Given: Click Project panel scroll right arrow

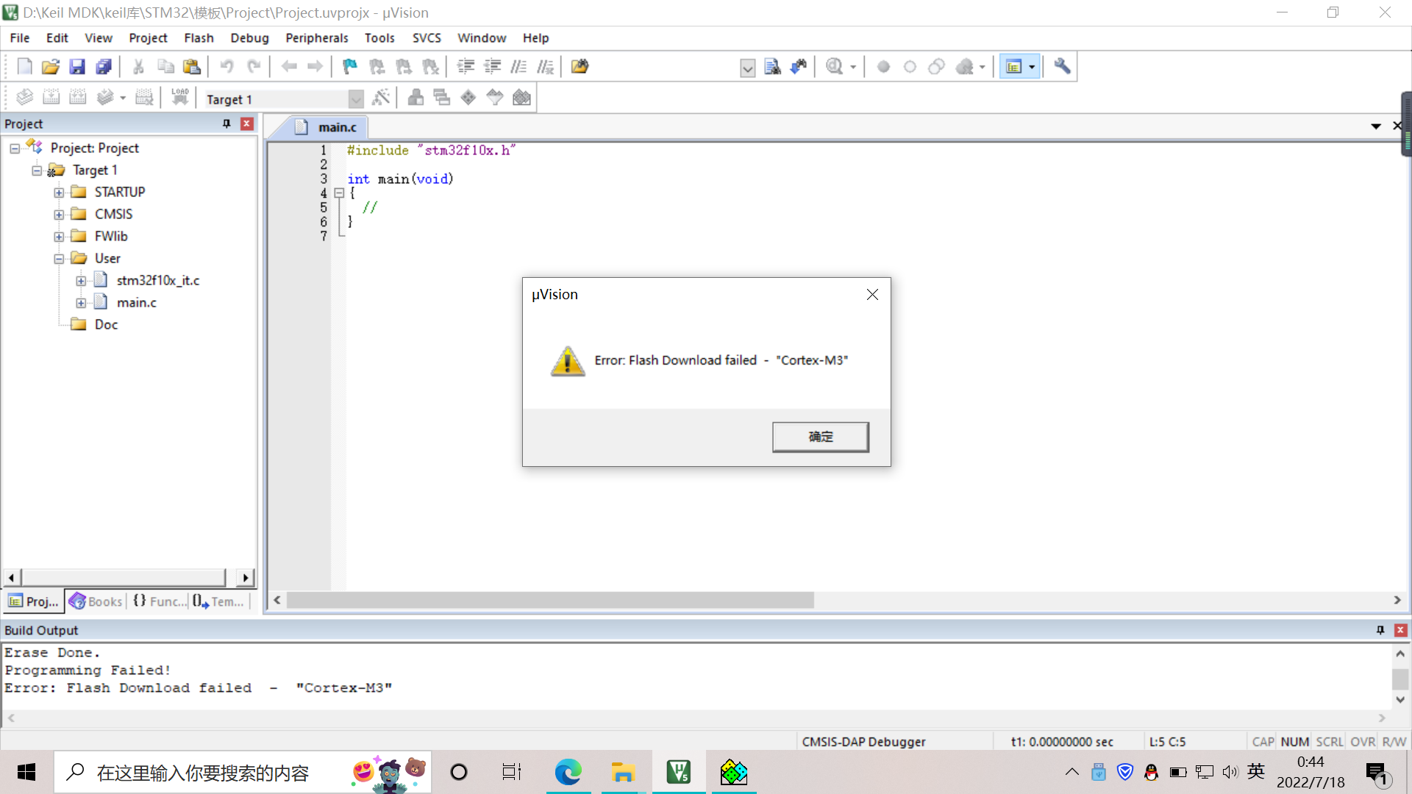Looking at the screenshot, I should [246, 578].
